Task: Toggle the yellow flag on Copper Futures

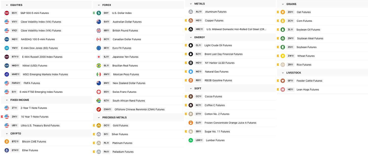Action: click(186, 20)
